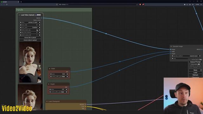Increase force_rate value
The image size is (203, 114).
tap(40, 25)
